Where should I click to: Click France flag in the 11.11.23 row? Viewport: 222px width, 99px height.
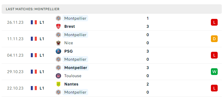click(34, 39)
